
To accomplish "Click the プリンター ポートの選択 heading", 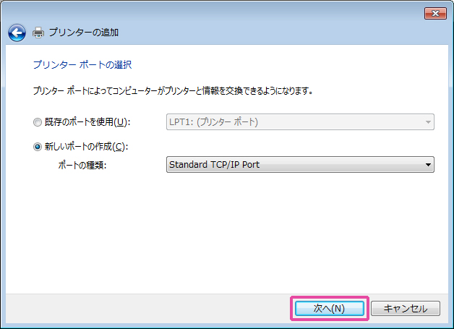I will coord(82,64).
